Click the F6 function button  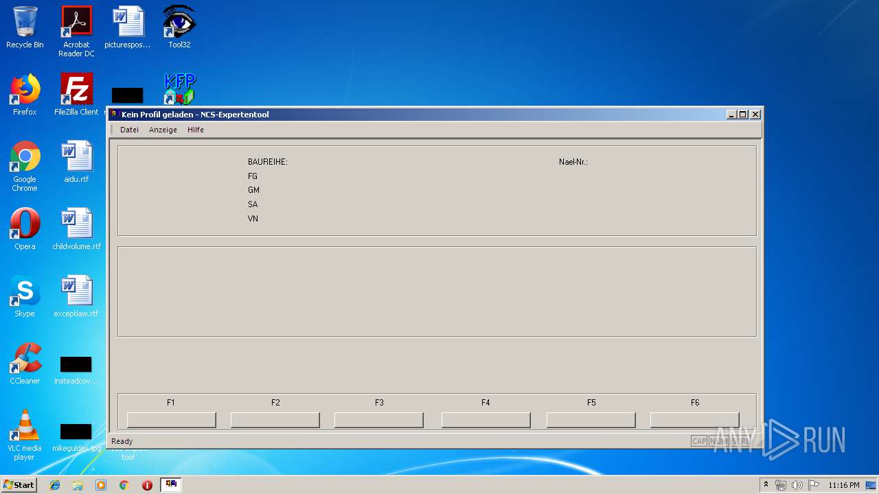click(695, 420)
